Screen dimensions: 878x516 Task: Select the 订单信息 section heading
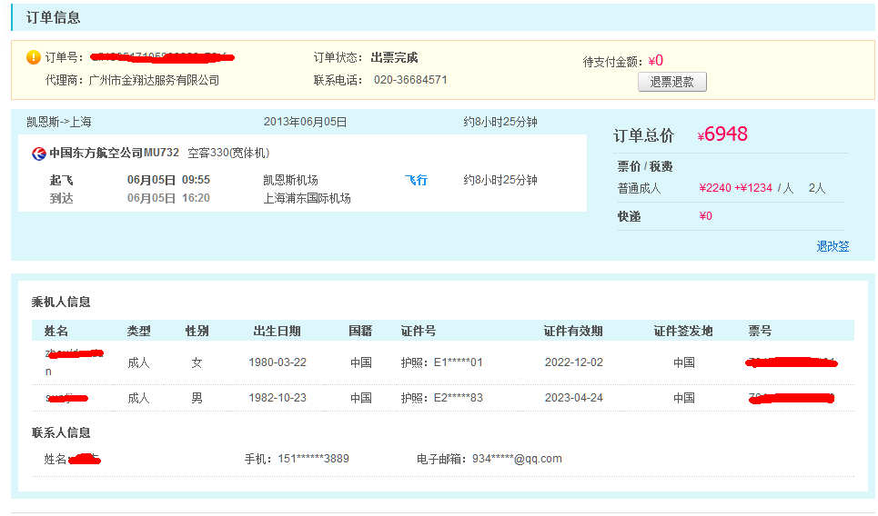[53, 17]
